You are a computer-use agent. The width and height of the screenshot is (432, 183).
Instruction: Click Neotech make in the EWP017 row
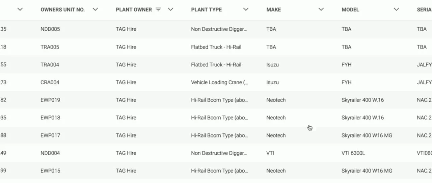276,135
